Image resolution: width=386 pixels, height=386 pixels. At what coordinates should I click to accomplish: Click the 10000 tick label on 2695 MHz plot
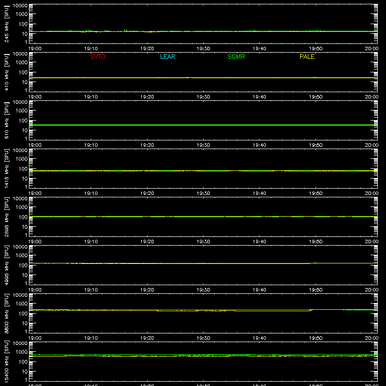pos(20,199)
